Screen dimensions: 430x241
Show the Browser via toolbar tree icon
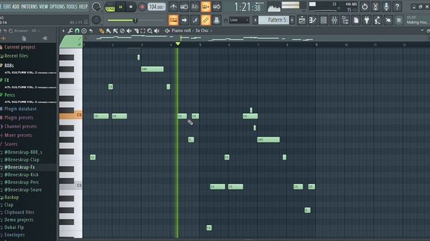pos(345,20)
